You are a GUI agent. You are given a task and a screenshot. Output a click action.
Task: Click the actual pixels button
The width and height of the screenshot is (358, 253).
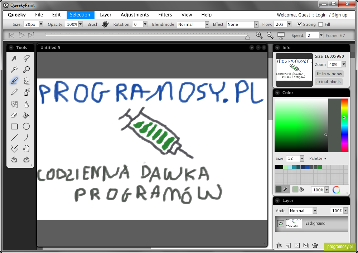tap(329, 82)
